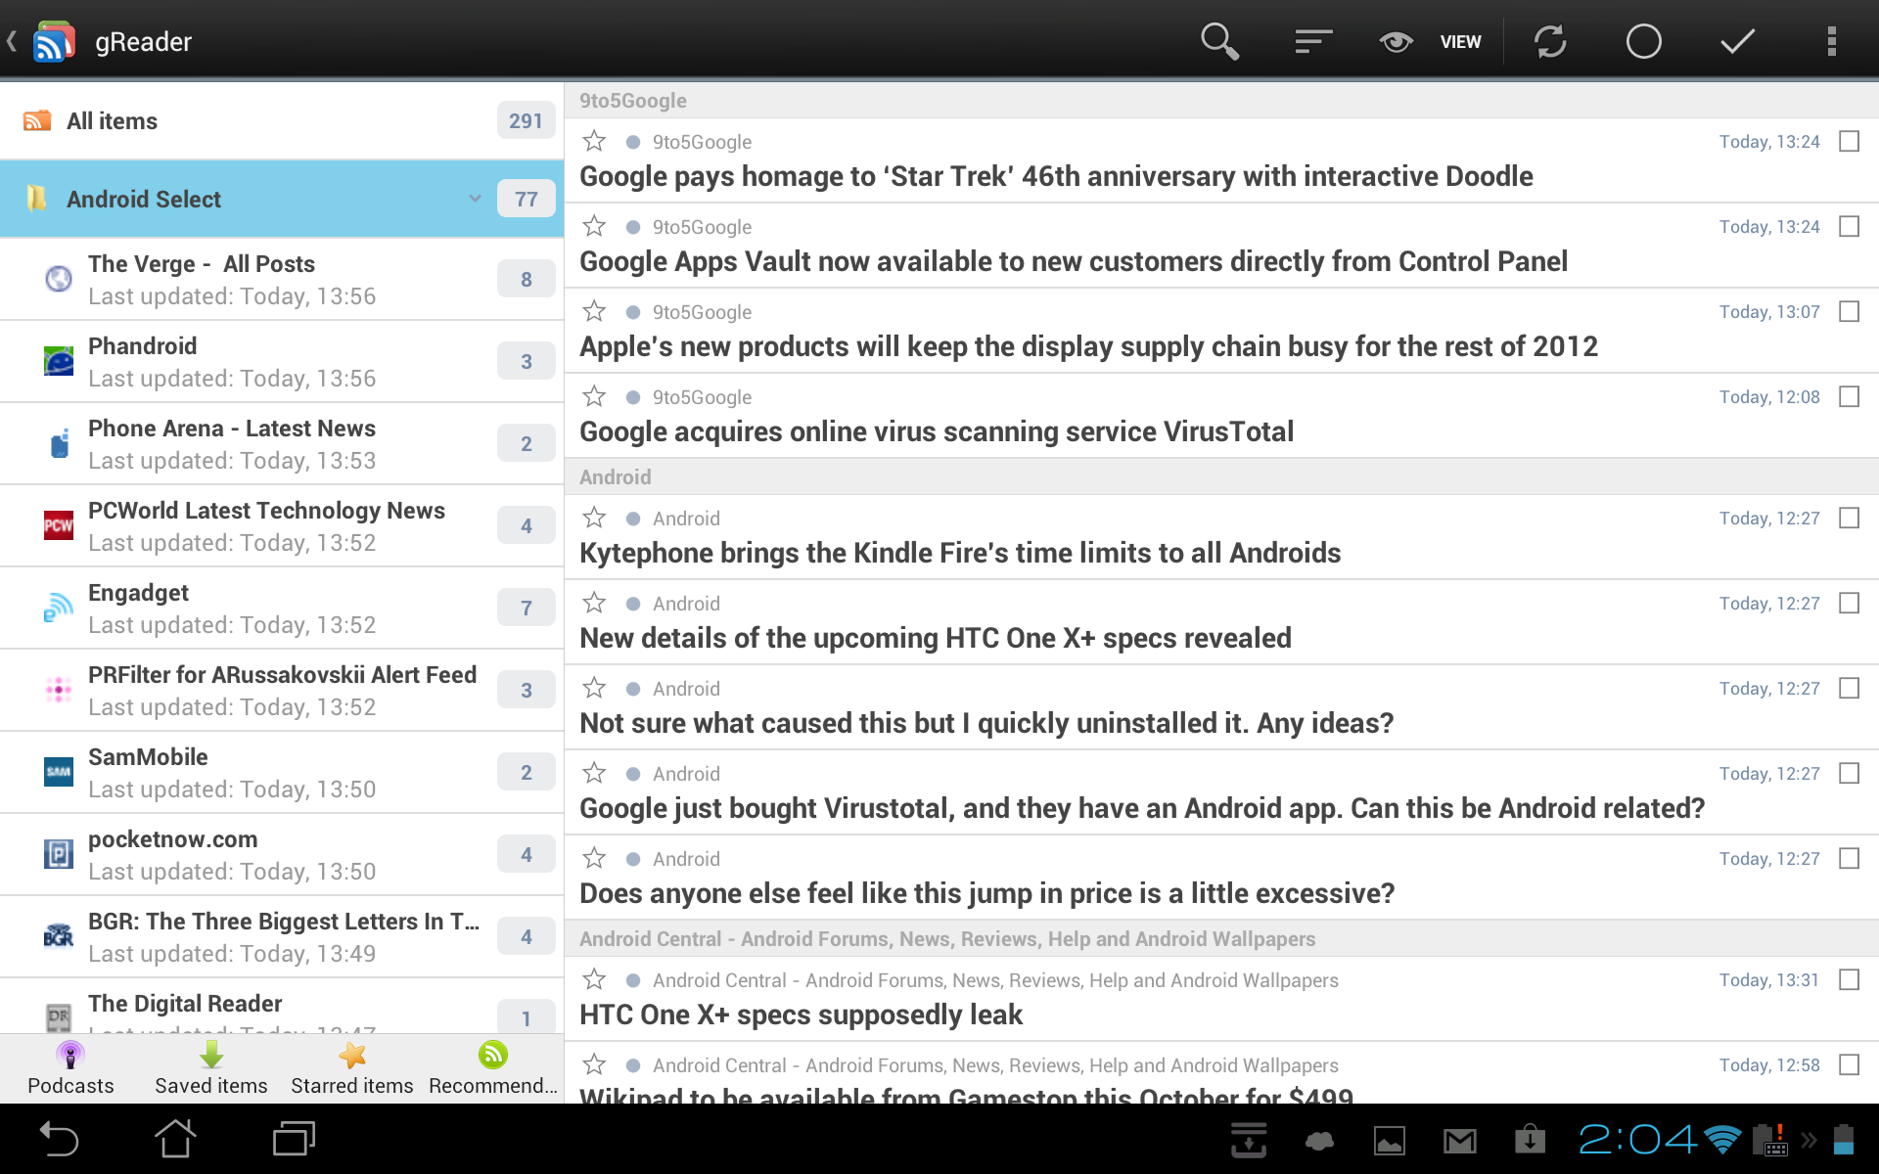The image size is (1879, 1174).
Task: Open the search in gReader toolbar
Action: pos(1218,41)
